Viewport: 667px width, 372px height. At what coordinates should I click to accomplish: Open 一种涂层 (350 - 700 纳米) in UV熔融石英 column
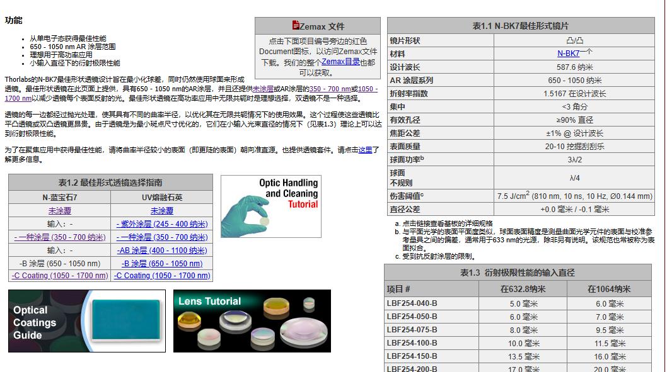(161, 237)
